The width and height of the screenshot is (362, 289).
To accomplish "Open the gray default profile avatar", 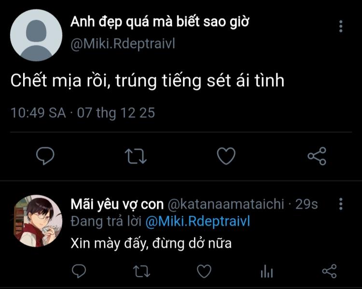I will point(36,35).
